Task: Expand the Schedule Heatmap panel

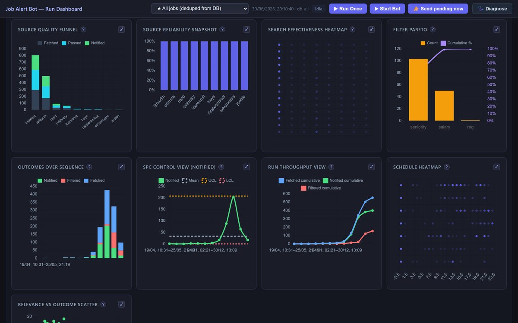Action: 497,167
